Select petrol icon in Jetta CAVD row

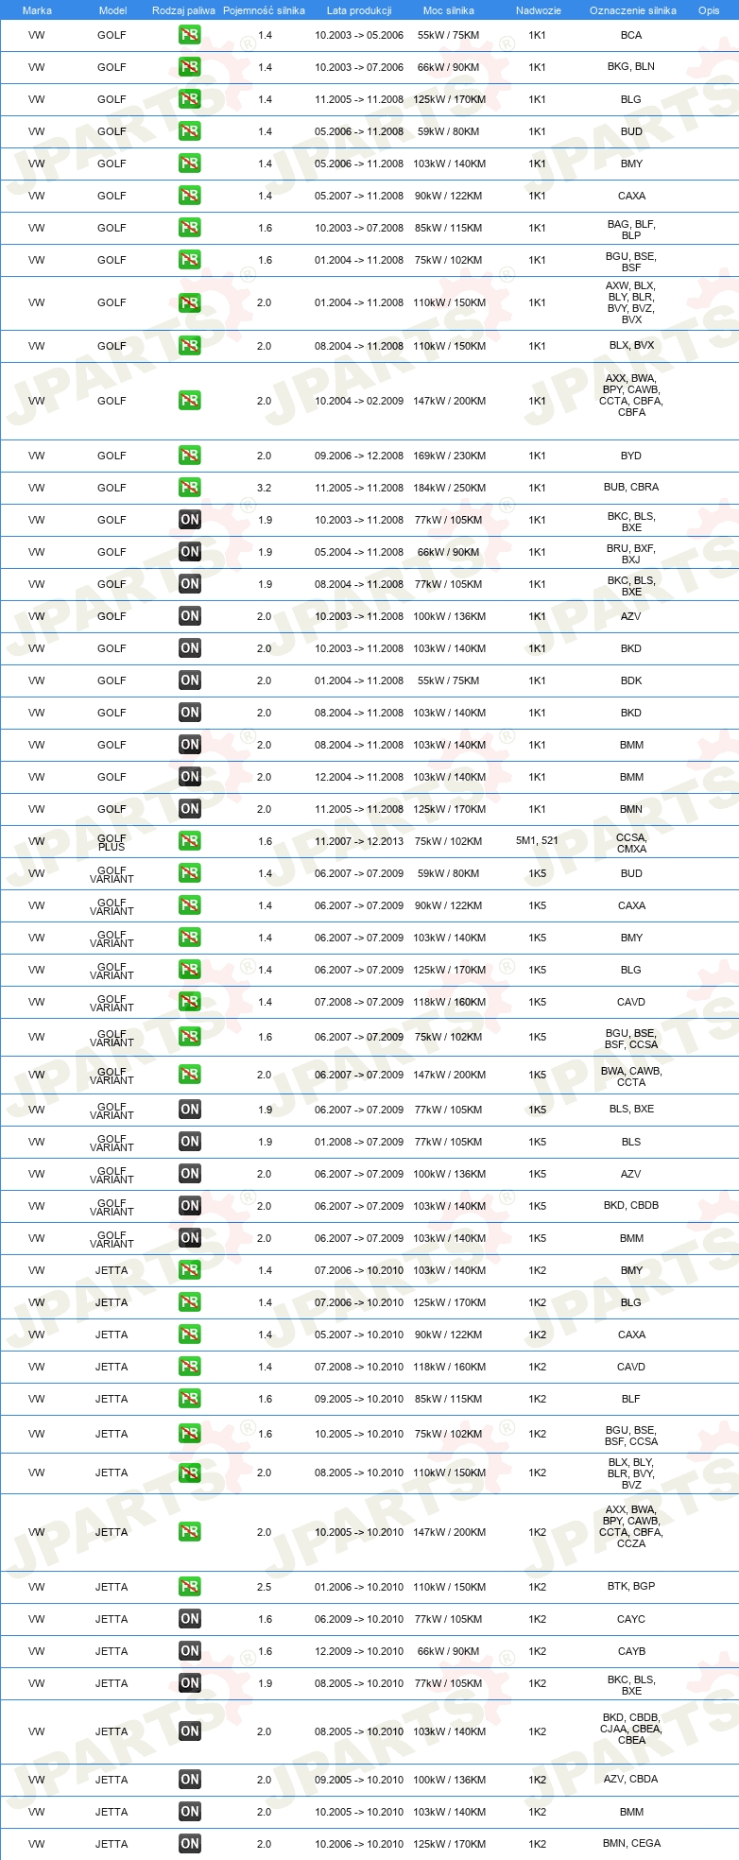[x=190, y=1367]
